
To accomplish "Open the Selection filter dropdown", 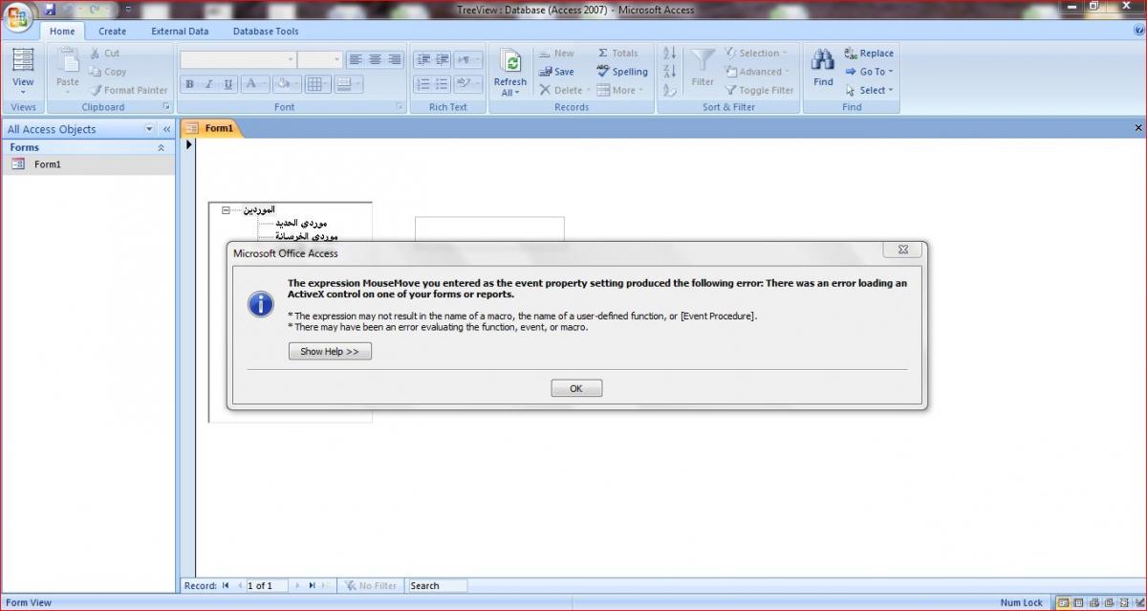I will pyautogui.click(x=756, y=54).
